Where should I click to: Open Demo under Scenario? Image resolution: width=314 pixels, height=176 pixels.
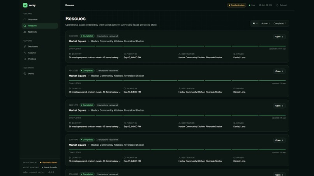40,74
